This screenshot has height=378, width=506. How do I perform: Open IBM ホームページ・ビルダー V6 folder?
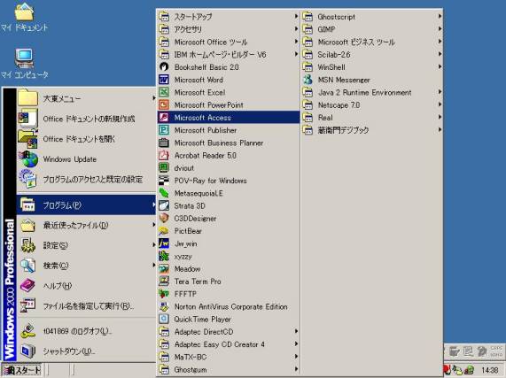229,54
